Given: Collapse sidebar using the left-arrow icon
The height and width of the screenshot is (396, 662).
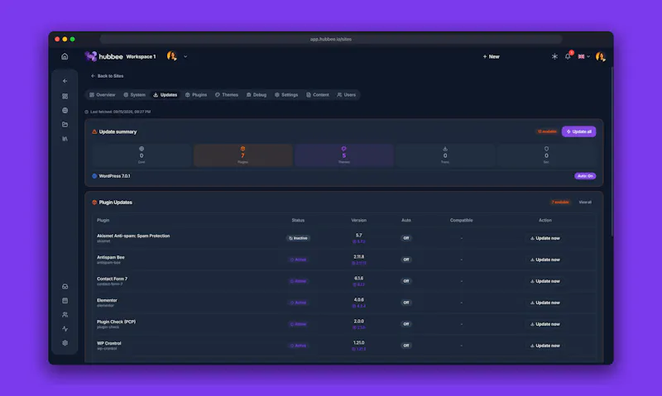Looking at the screenshot, I should pos(65,81).
